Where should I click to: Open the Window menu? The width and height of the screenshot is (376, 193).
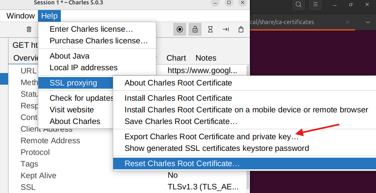coord(21,16)
